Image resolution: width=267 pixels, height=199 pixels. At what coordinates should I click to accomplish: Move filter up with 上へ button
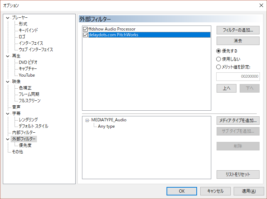[226, 88]
